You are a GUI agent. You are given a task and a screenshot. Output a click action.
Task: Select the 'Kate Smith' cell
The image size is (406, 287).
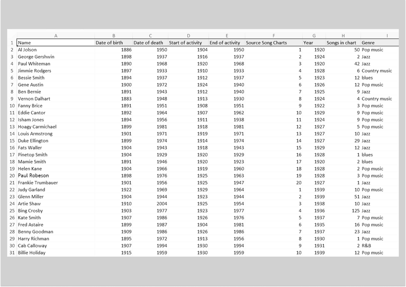55,218
